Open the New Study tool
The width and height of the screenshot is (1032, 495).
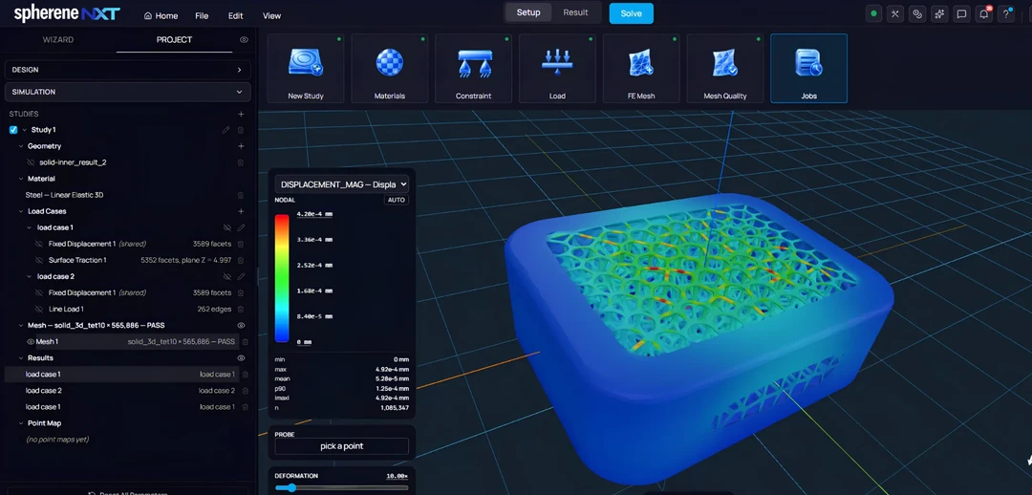306,69
